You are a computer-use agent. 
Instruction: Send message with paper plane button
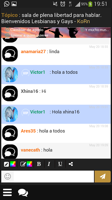(103, 176)
